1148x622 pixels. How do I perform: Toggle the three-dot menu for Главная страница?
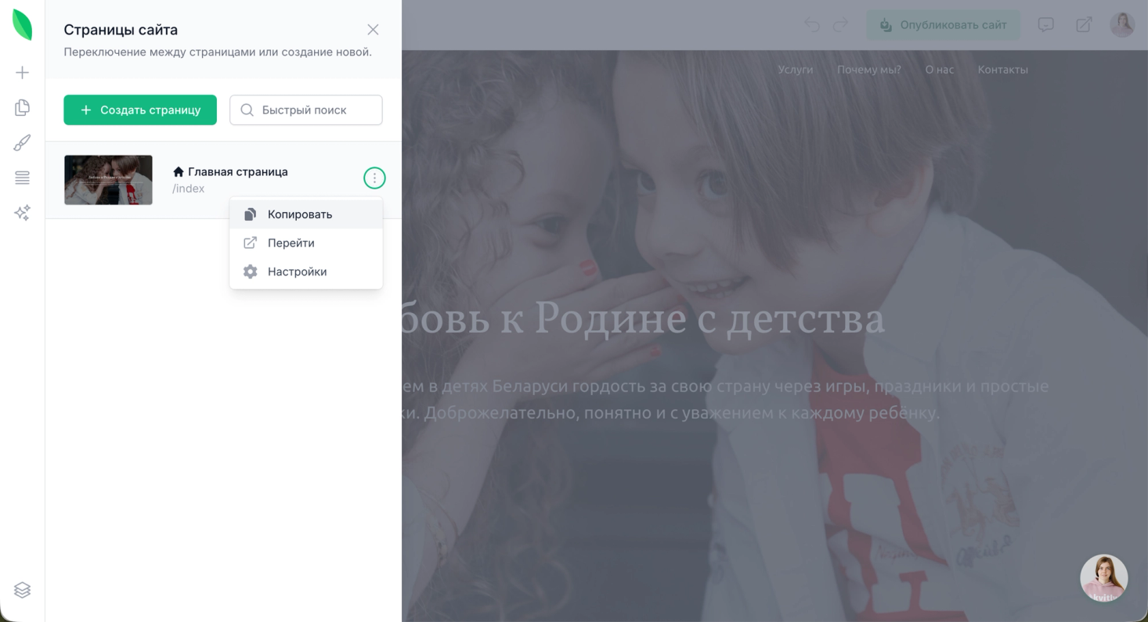(x=374, y=178)
